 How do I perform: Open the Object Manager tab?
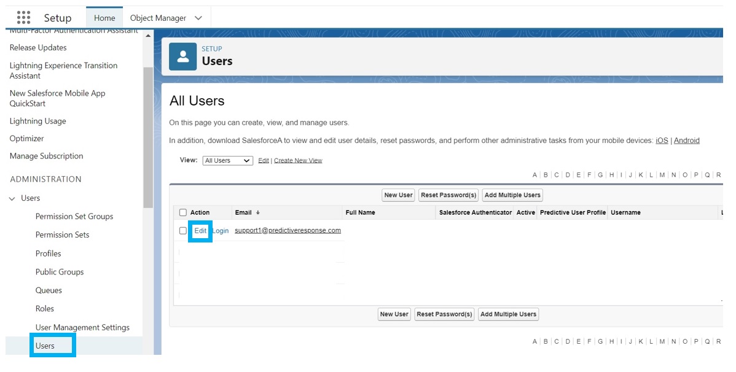(x=158, y=18)
